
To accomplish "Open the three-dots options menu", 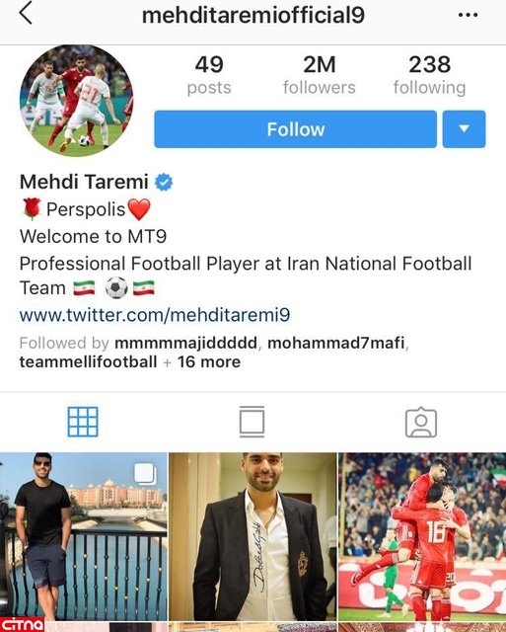I will [x=468, y=15].
